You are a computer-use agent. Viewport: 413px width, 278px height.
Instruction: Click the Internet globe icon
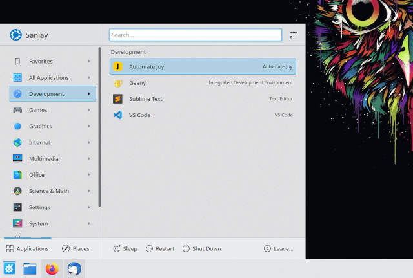[x=17, y=142]
